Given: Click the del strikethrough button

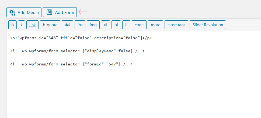Looking at the screenshot, I should click(x=67, y=25).
